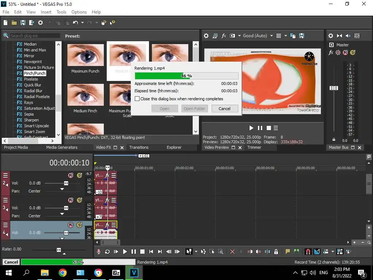Create a new project with New icon
The image size is (373, 280).
coord(5,23)
